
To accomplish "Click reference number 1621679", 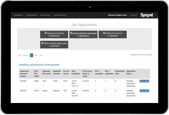I will point(23,91).
